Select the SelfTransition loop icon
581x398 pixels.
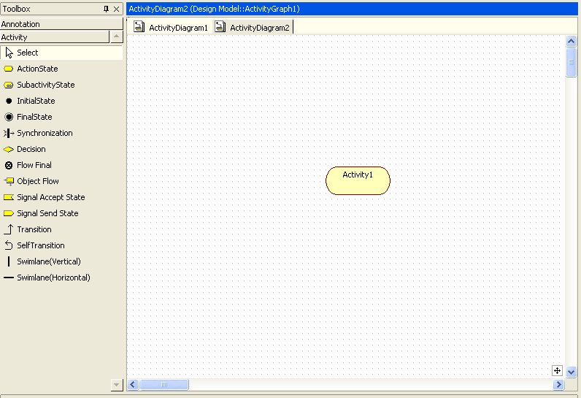[x=9, y=245]
